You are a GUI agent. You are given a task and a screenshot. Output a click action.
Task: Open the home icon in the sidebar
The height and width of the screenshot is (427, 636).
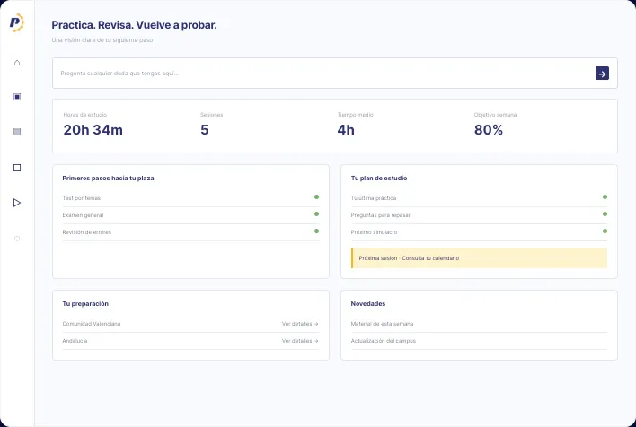coord(17,63)
